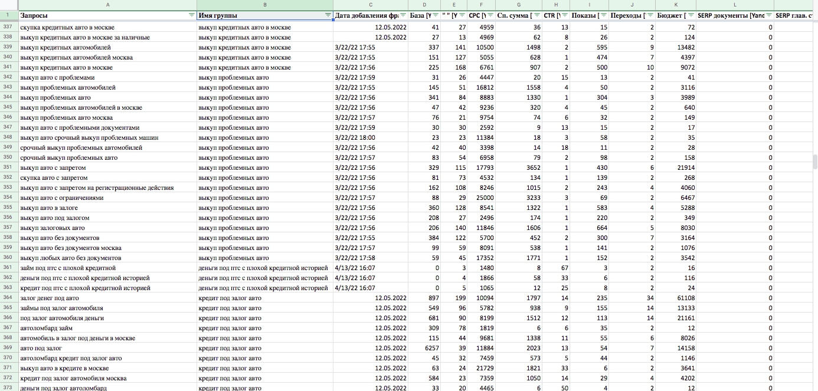Select column L letter header
The height and width of the screenshot is (391, 818).
click(x=735, y=5)
